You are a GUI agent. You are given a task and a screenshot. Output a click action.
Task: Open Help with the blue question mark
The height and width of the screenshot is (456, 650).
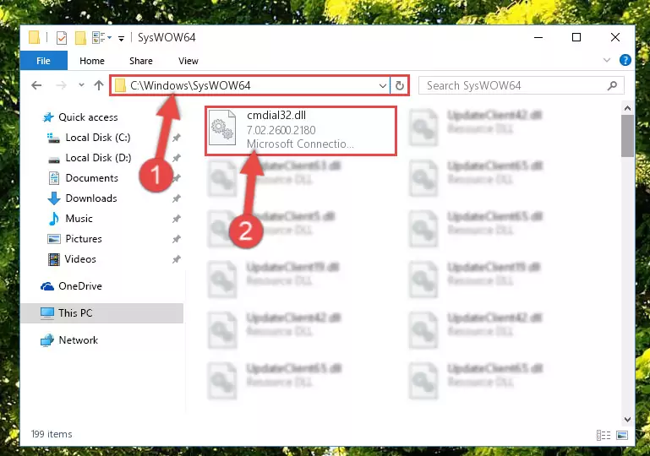(x=625, y=61)
